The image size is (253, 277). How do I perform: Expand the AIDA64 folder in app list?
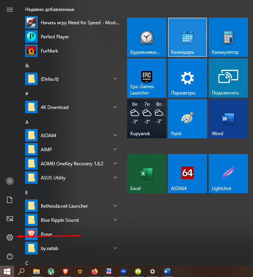pyautogui.click(x=73, y=135)
